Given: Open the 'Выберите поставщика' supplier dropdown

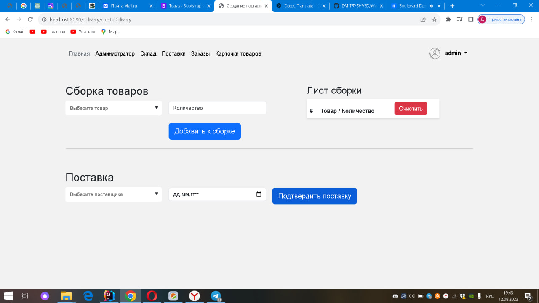Looking at the screenshot, I should pos(113,194).
